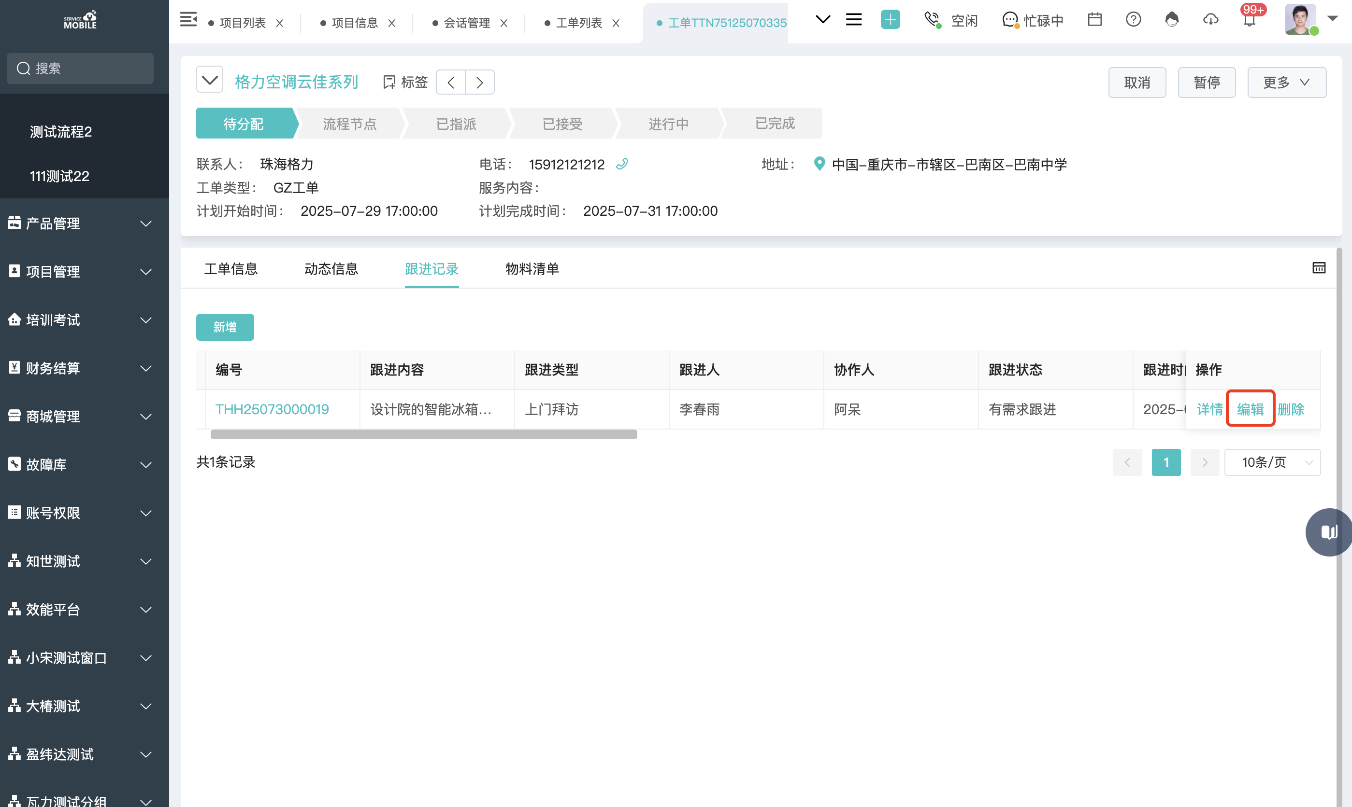Open the 动态信息 tab
This screenshot has width=1352, height=807.
331,269
